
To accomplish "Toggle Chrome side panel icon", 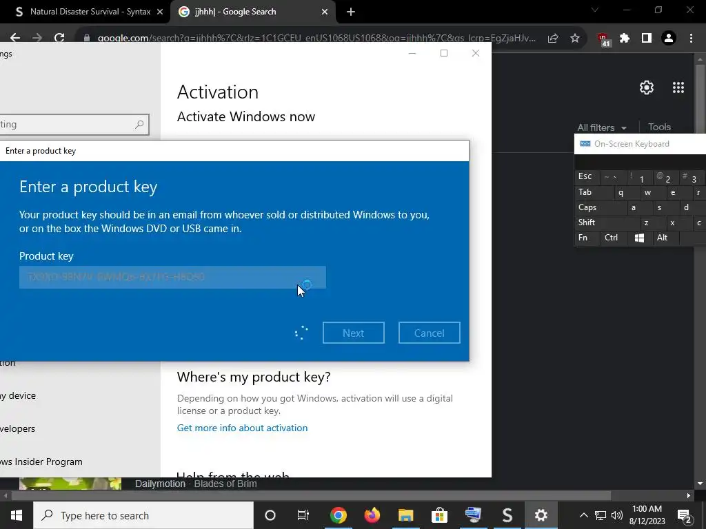I will pyautogui.click(x=647, y=39).
